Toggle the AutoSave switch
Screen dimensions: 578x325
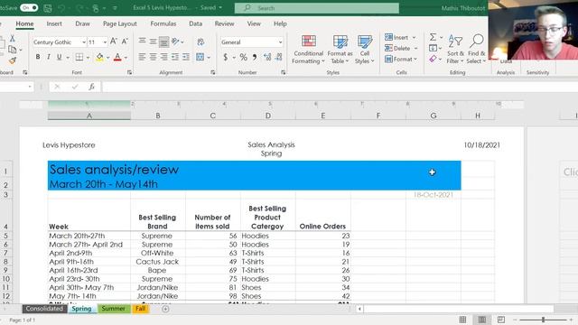pyautogui.click(x=29, y=8)
